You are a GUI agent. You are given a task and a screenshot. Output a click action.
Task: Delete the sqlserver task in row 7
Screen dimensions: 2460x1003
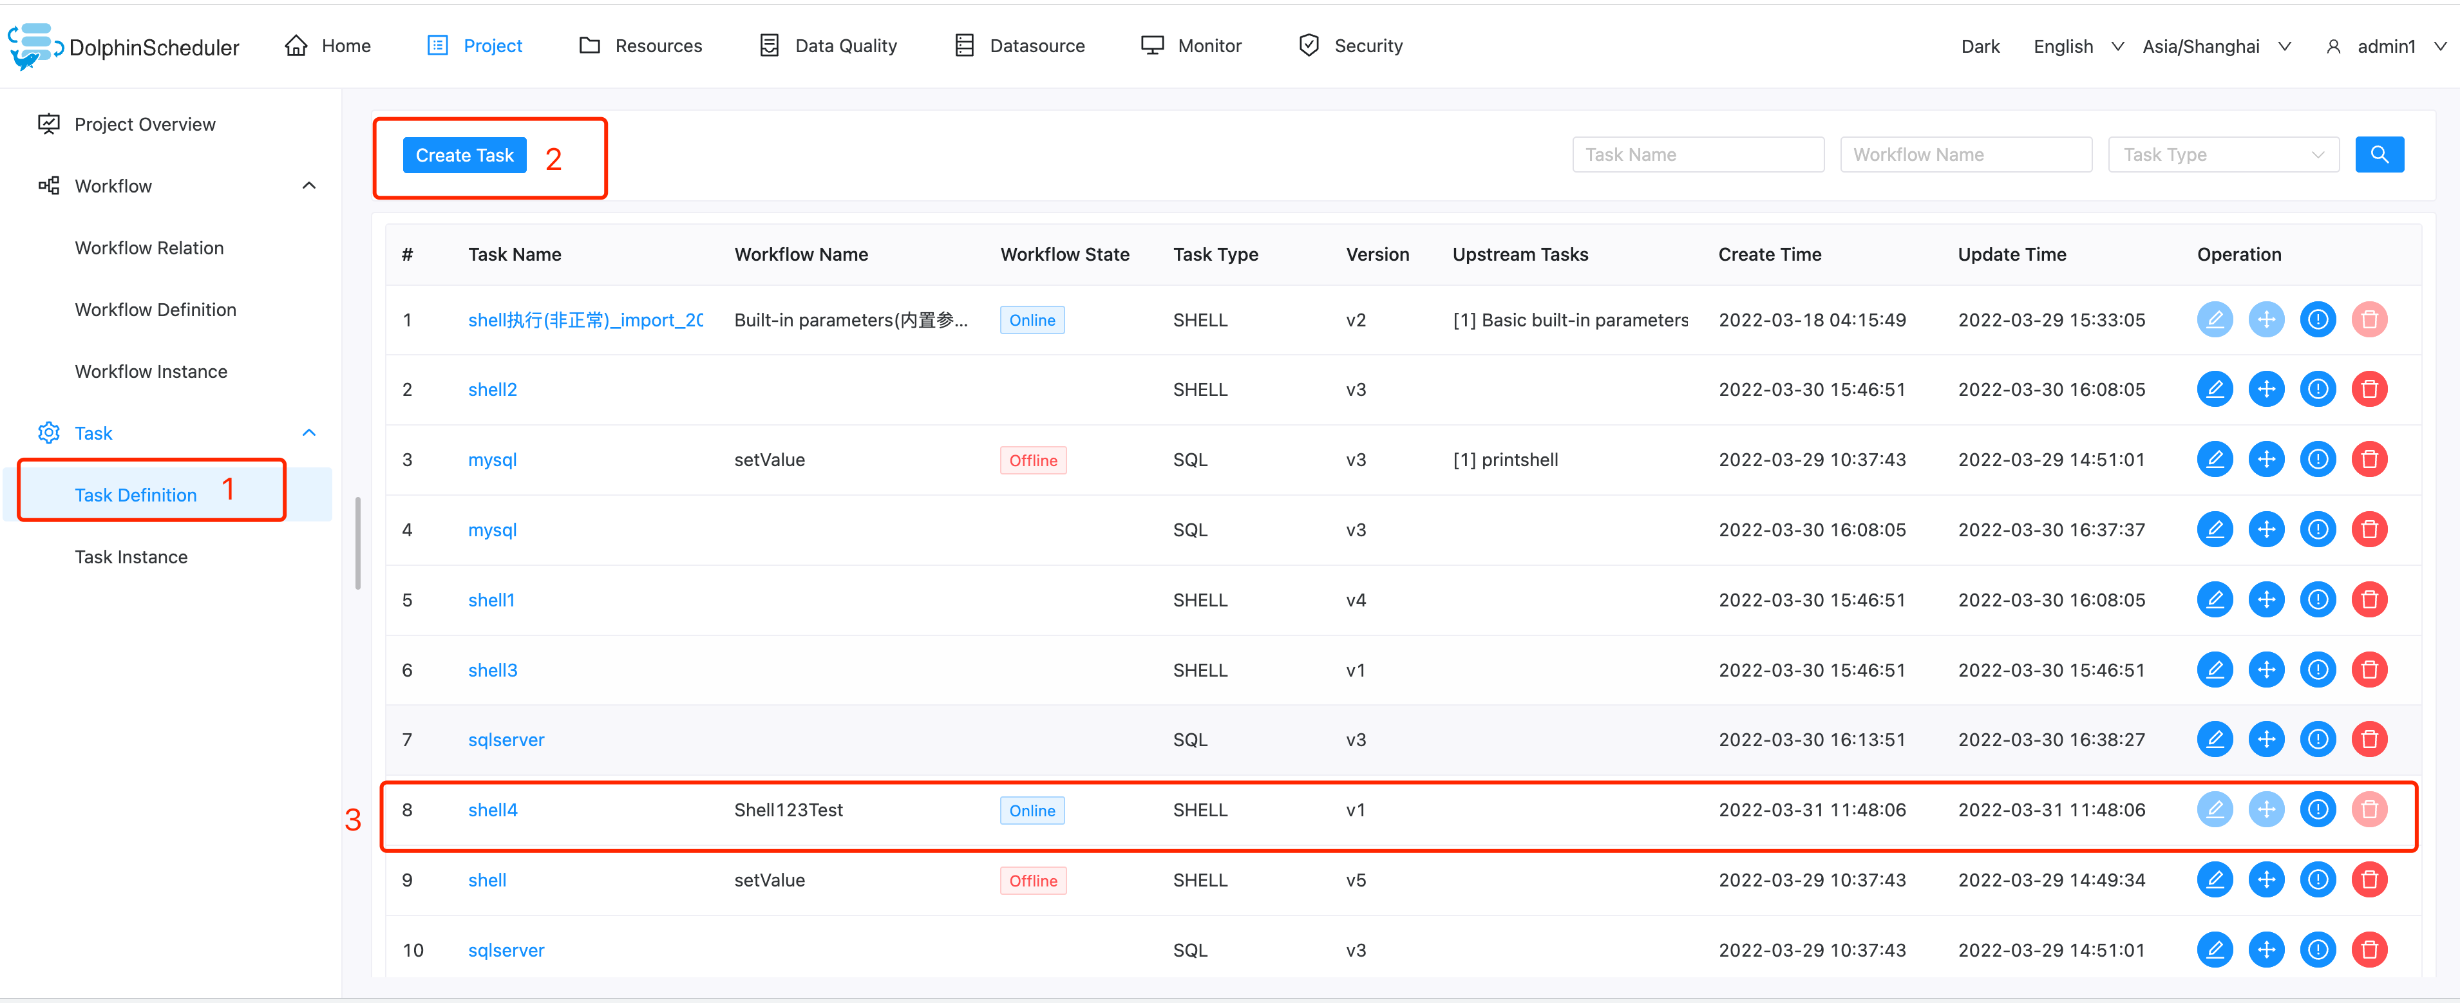pyautogui.click(x=2369, y=738)
